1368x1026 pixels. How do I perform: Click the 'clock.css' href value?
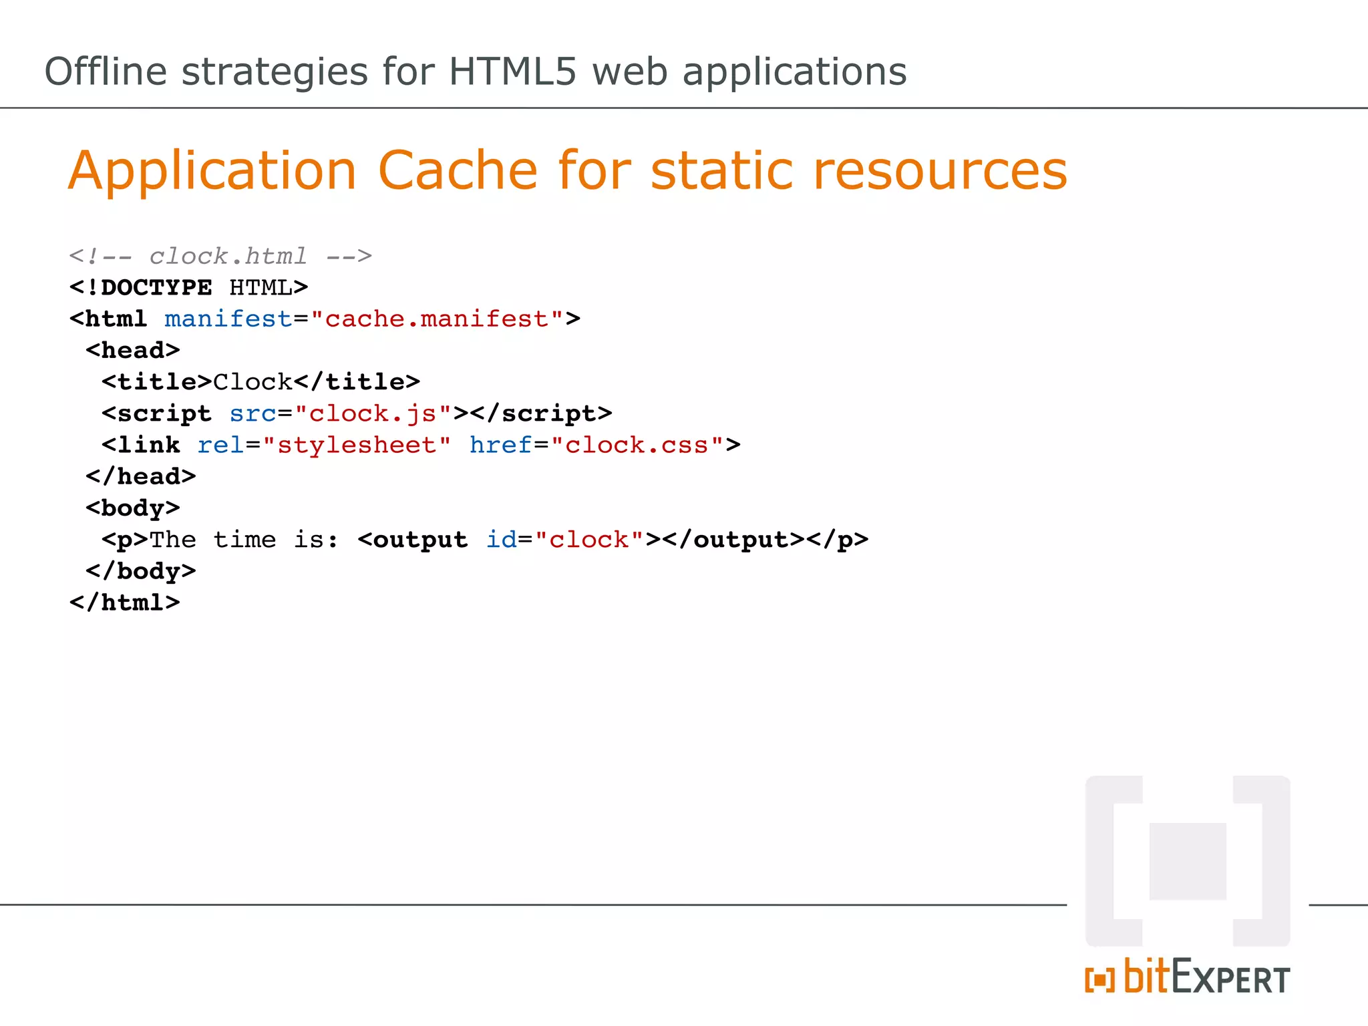pyautogui.click(x=637, y=445)
